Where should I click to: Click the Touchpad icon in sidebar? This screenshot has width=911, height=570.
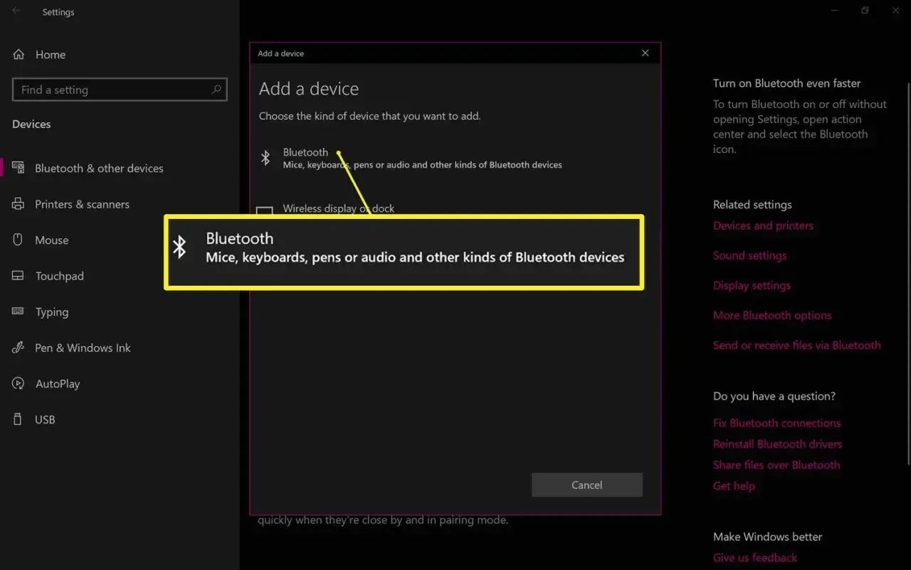(x=19, y=276)
